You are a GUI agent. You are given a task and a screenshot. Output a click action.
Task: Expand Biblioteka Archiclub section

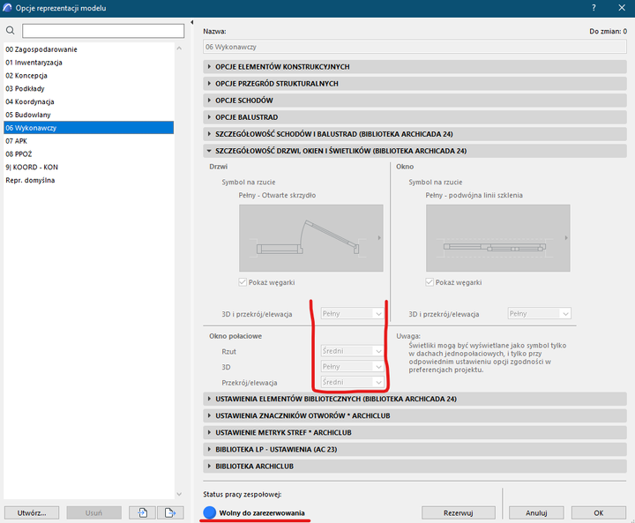coord(415,467)
